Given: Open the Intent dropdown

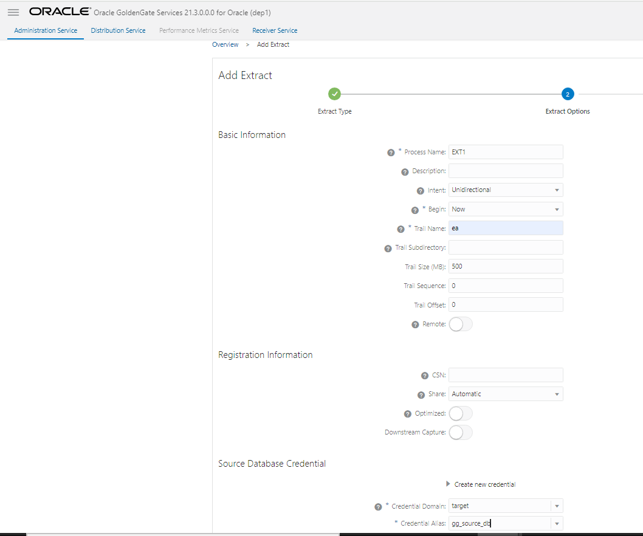Looking at the screenshot, I should [506, 190].
